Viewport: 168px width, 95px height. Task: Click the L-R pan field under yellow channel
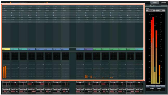(x=6, y=84)
